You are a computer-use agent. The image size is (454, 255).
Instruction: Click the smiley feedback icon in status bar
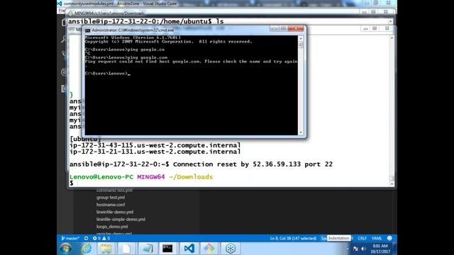point(389,238)
